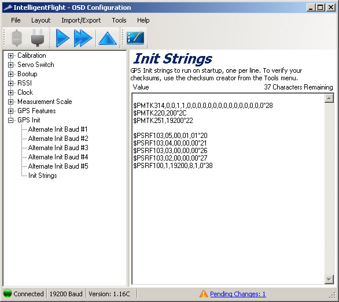Select the GPS Features label

(36, 111)
